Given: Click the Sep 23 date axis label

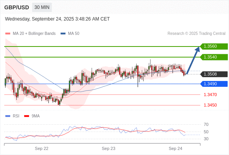Looking at the screenshot, I should 109,148.
